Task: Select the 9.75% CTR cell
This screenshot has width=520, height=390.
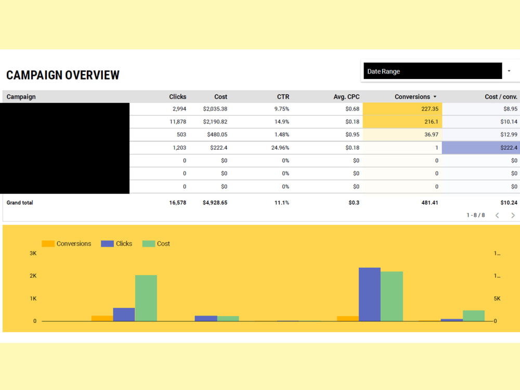Action: click(x=281, y=109)
